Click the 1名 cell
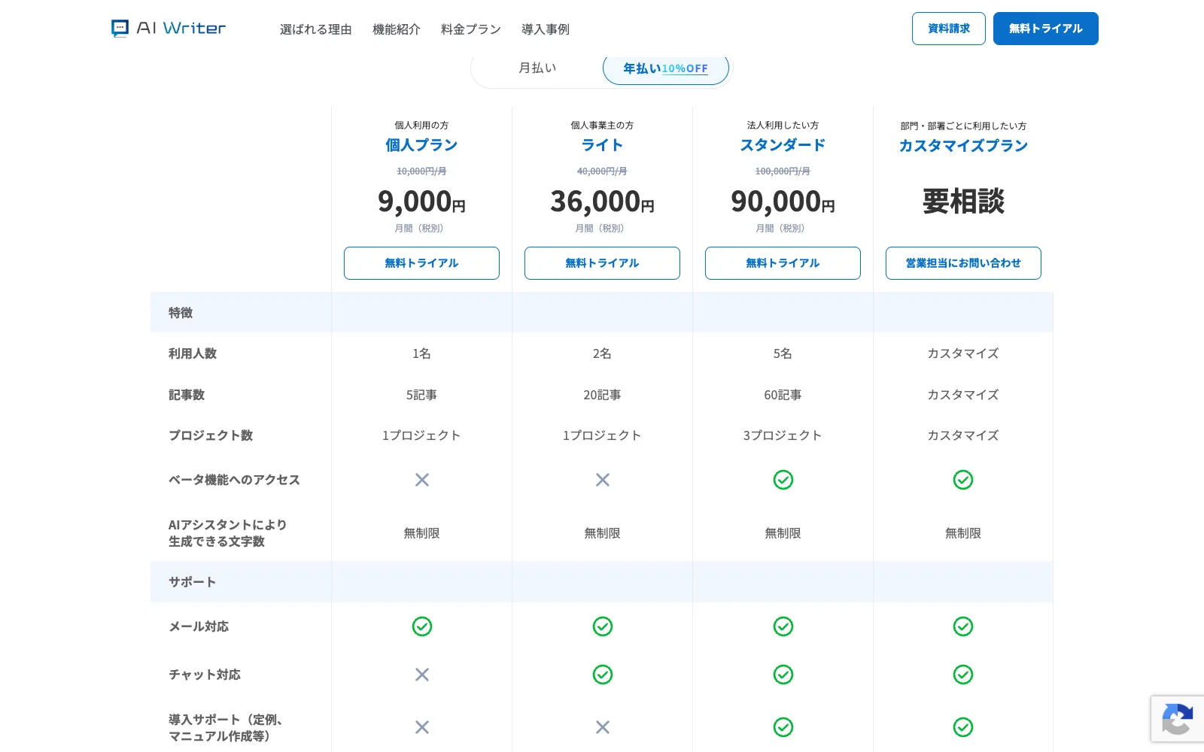1204x752 pixels. pos(422,353)
